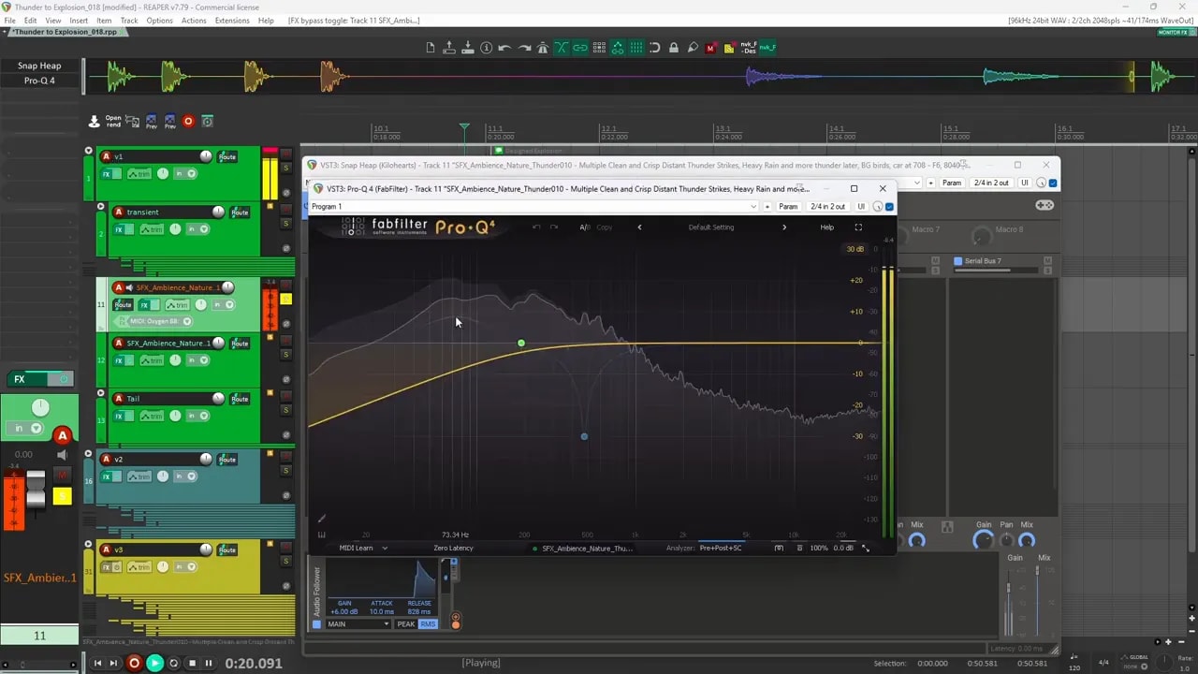This screenshot has width=1198, height=674.
Task: Toggle the Serial Bus 7 checkbox
Action: pyautogui.click(x=957, y=261)
